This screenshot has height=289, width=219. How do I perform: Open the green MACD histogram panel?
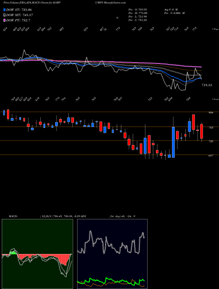(37, 254)
